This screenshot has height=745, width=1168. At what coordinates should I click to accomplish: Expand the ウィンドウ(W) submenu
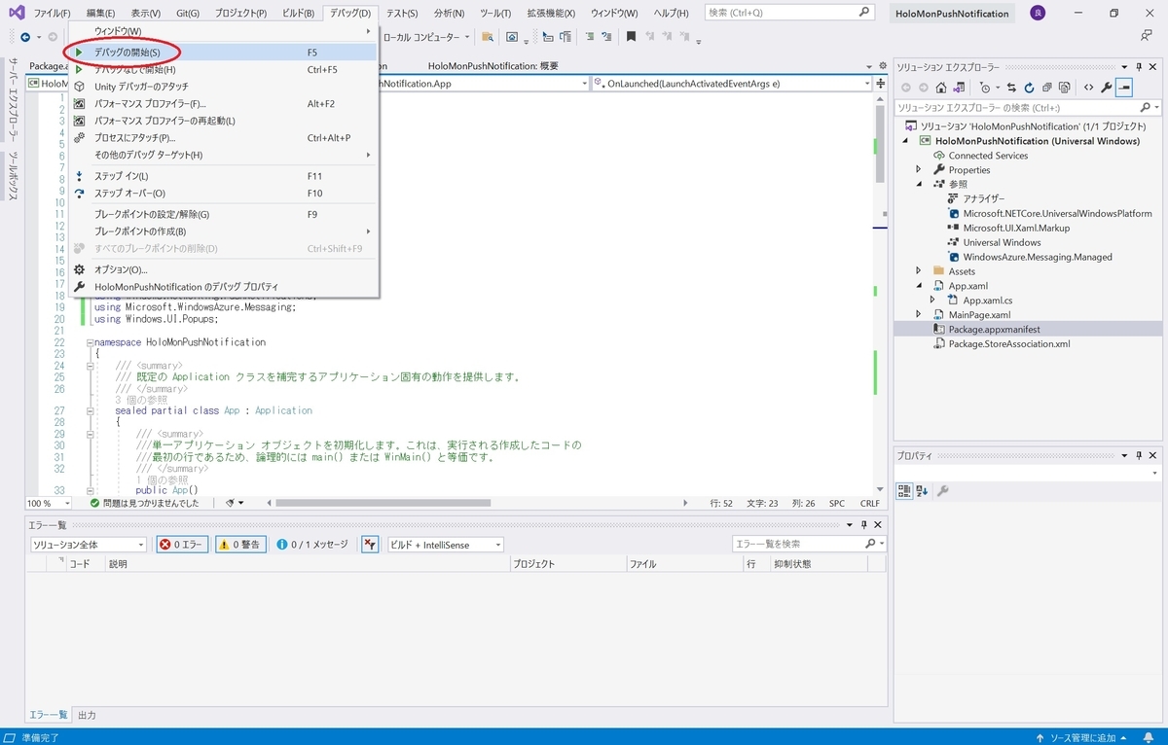pyautogui.click(x=223, y=32)
